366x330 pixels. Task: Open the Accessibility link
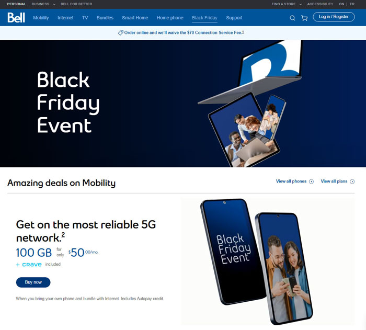point(320,4)
